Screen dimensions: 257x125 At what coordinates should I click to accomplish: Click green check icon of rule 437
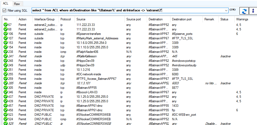click(6, 97)
